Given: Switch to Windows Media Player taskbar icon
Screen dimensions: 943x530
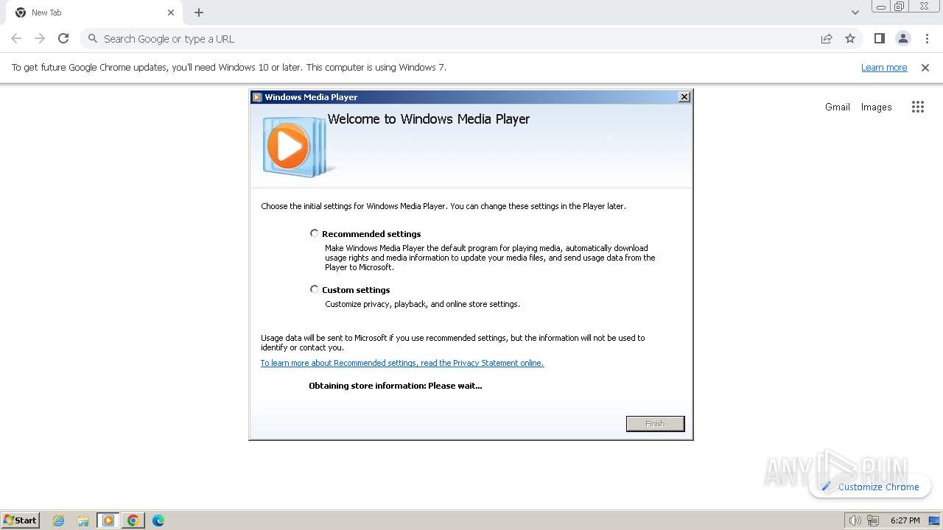Looking at the screenshot, I should [x=108, y=520].
